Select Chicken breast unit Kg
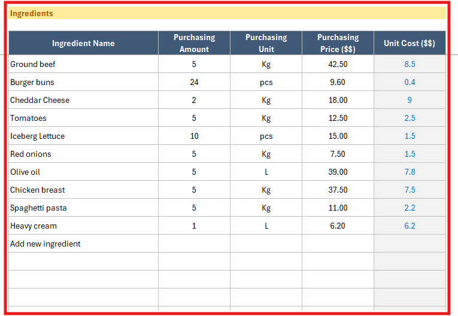The height and width of the screenshot is (316, 458). pos(266,190)
